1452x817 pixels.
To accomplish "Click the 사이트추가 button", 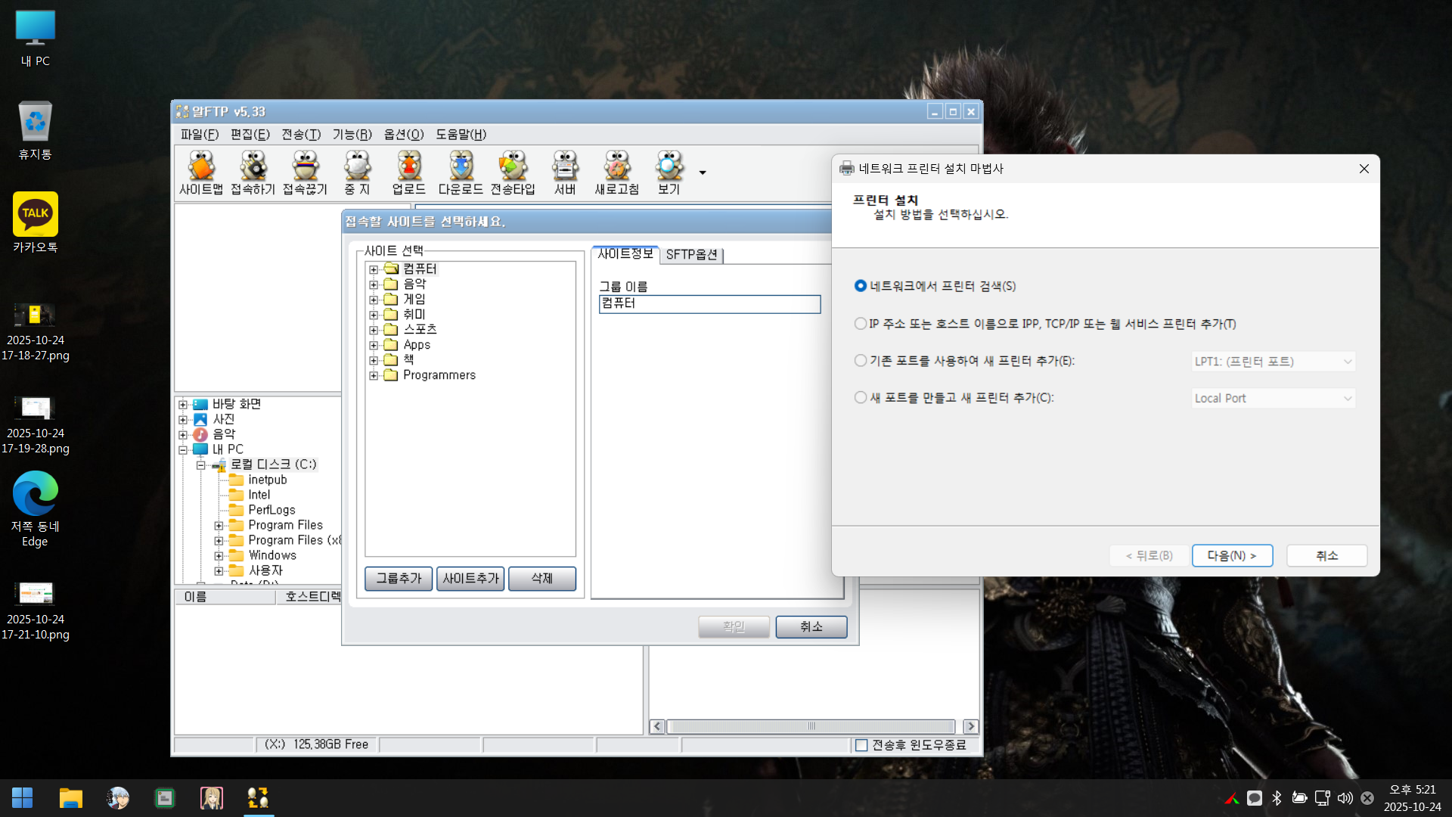I will (x=470, y=578).
